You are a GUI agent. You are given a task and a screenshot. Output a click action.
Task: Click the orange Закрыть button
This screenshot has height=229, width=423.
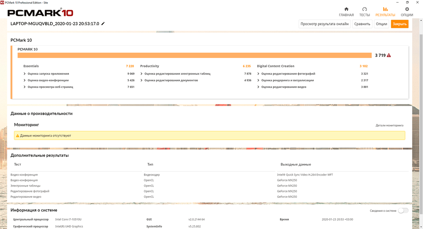(400, 24)
